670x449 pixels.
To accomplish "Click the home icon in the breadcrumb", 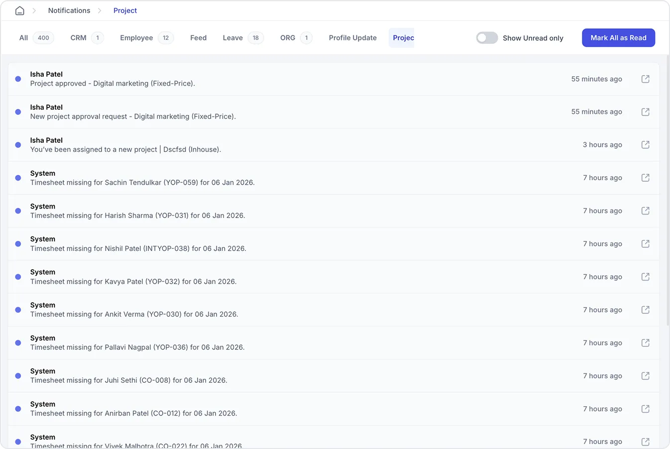I will pos(19,10).
